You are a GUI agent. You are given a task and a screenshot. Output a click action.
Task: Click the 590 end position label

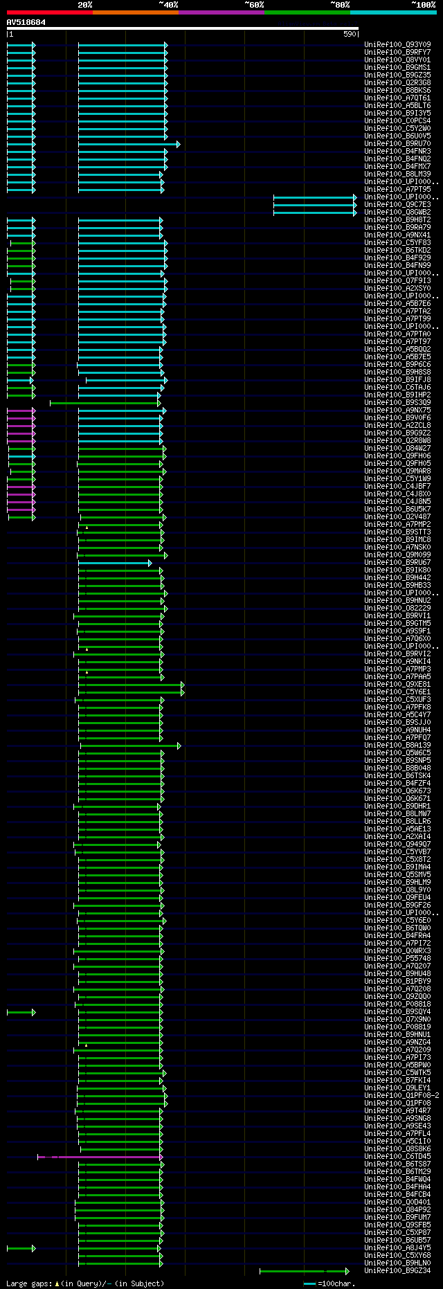pyautogui.click(x=350, y=34)
